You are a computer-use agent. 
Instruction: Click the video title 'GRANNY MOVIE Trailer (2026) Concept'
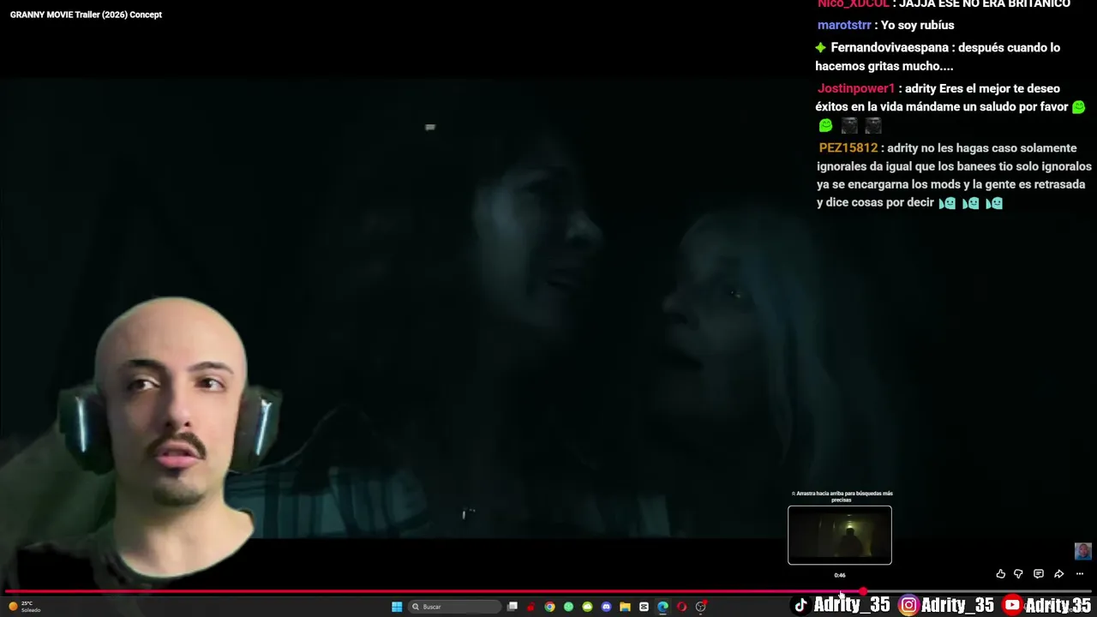(86, 15)
